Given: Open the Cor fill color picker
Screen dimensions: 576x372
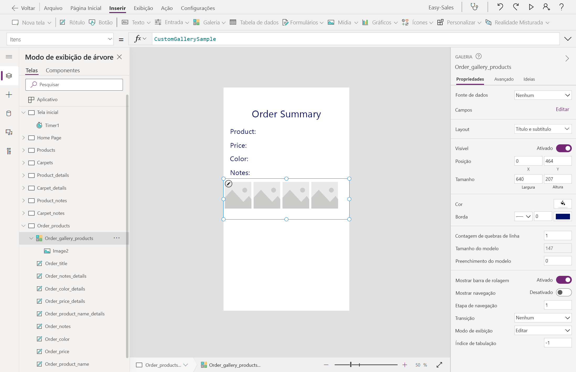Looking at the screenshot, I should 562,204.
